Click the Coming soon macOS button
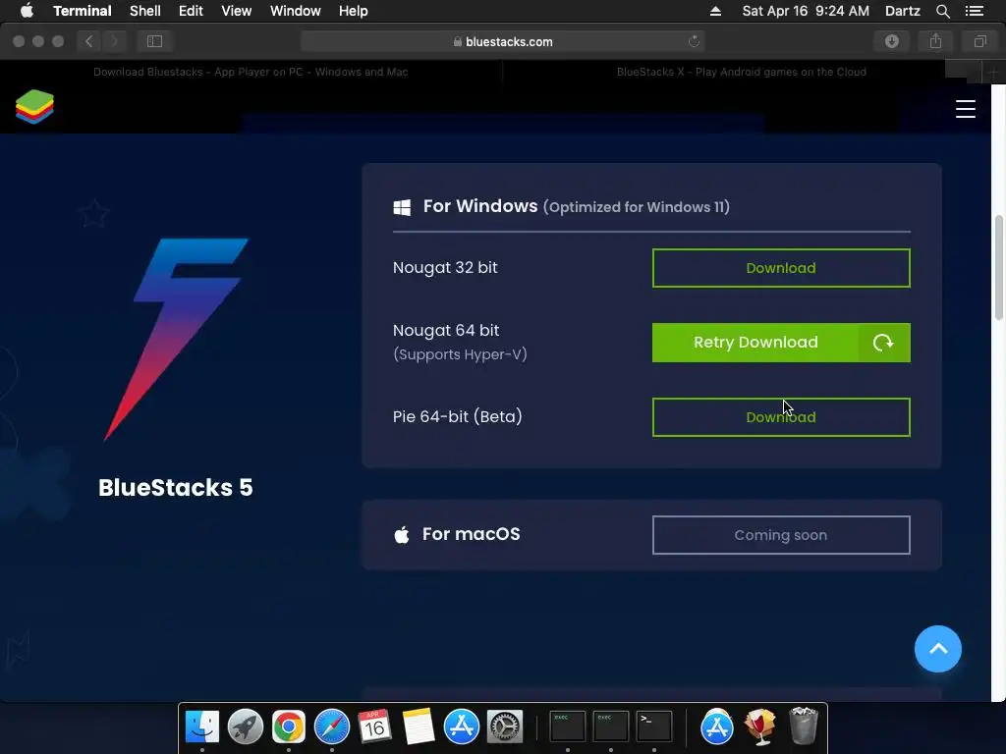1006x754 pixels. pyautogui.click(x=781, y=535)
